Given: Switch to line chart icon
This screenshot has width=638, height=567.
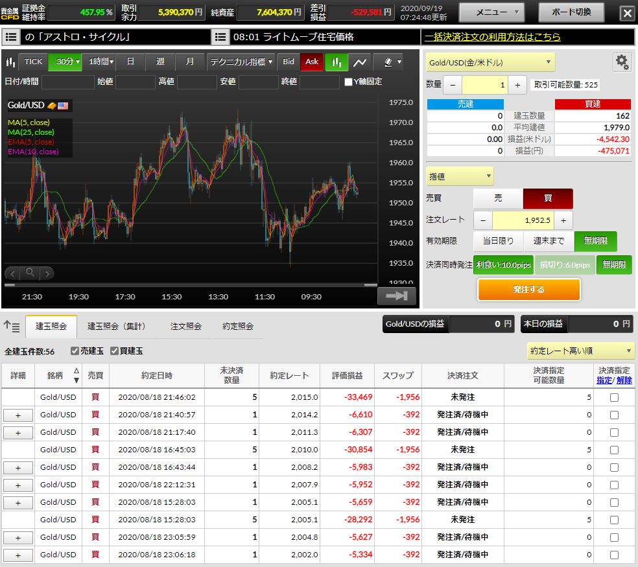Looking at the screenshot, I should point(360,62).
